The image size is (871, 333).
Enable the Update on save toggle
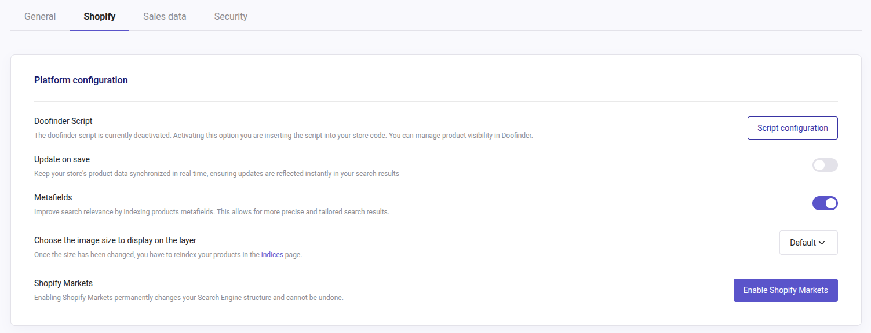[825, 165]
